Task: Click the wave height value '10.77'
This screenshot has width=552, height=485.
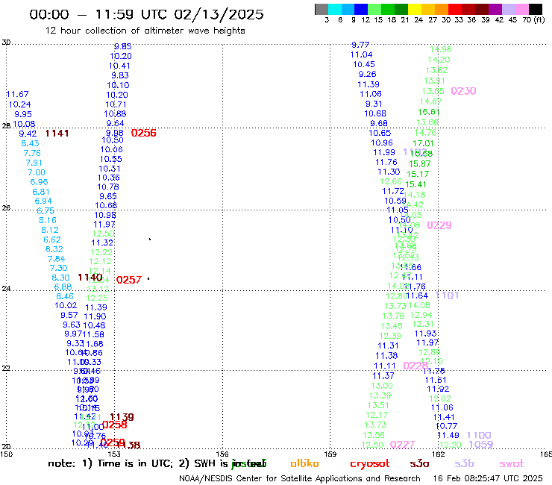Action: pos(447,426)
